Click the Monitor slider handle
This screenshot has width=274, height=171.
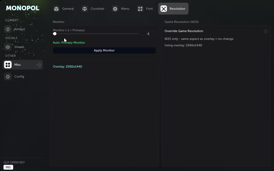click(x=55, y=34)
